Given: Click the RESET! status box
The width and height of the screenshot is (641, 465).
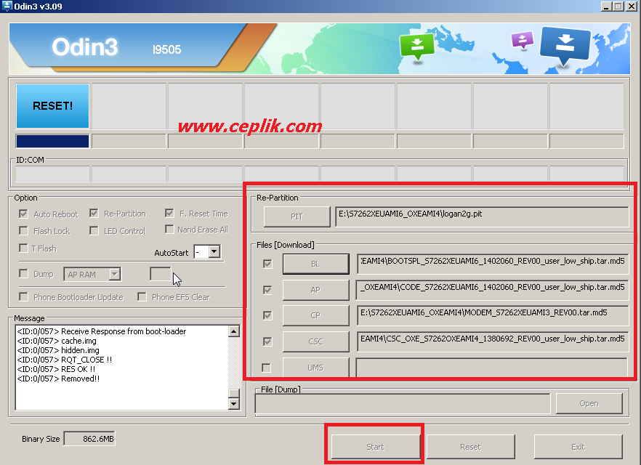Looking at the screenshot, I should [52, 106].
